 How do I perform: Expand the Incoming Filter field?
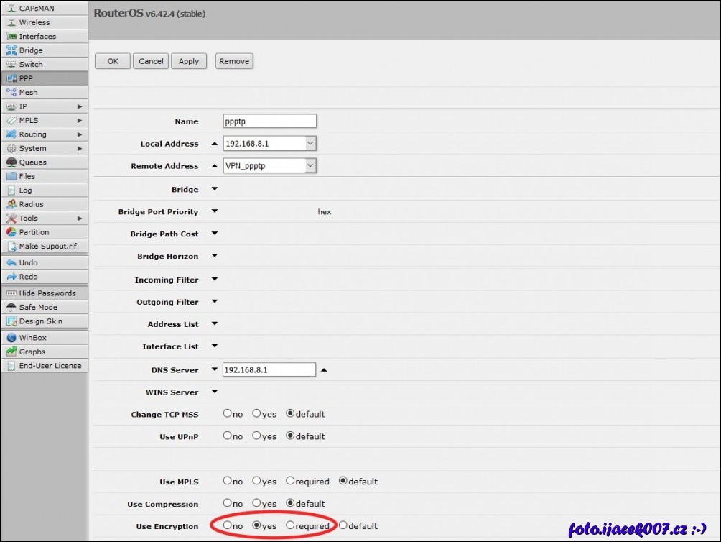coord(214,280)
